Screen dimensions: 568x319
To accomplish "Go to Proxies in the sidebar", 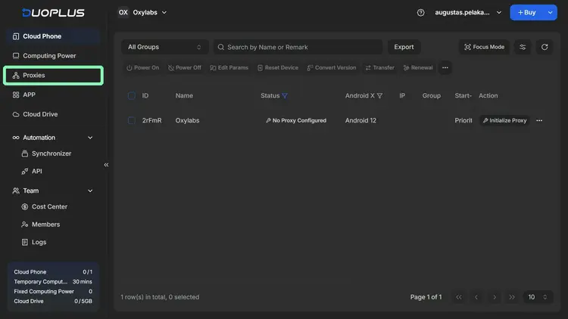I will 53,76.
